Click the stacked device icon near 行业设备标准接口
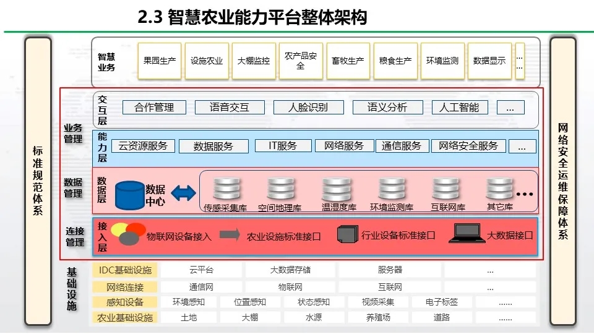Image resolution: width=594 pixels, height=334 pixels. click(347, 234)
